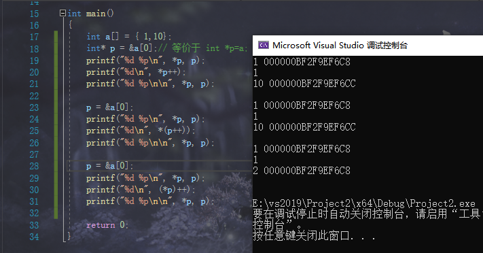Click '按任意键关闭此窗口' console message
Image resolution: width=483 pixels, height=253 pixels.
[x=315, y=236]
